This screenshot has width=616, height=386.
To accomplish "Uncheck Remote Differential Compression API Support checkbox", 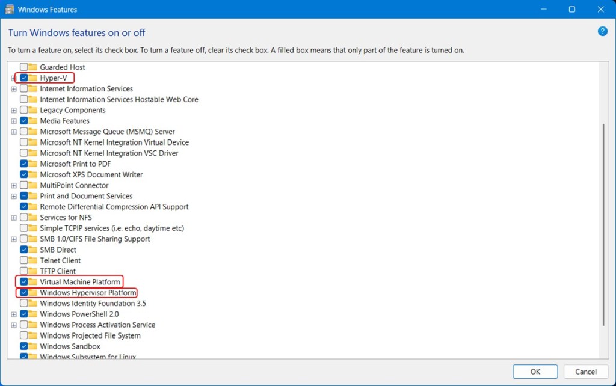I will (x=23, y=207).
